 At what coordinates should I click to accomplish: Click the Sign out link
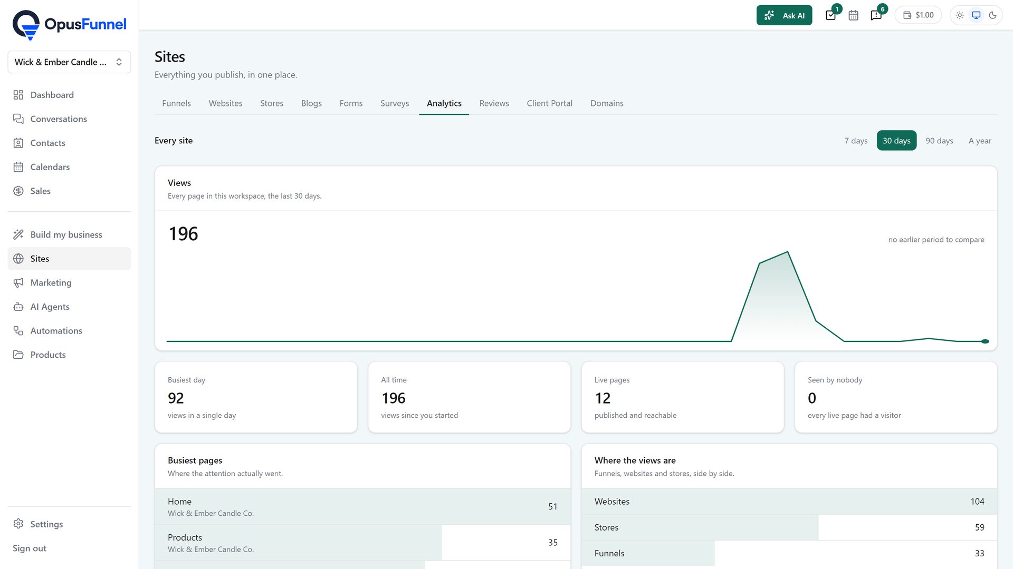30,548
